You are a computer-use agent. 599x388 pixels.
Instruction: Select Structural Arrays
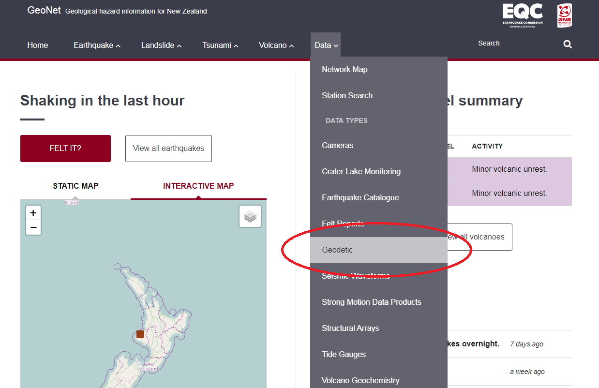(379, 328)
